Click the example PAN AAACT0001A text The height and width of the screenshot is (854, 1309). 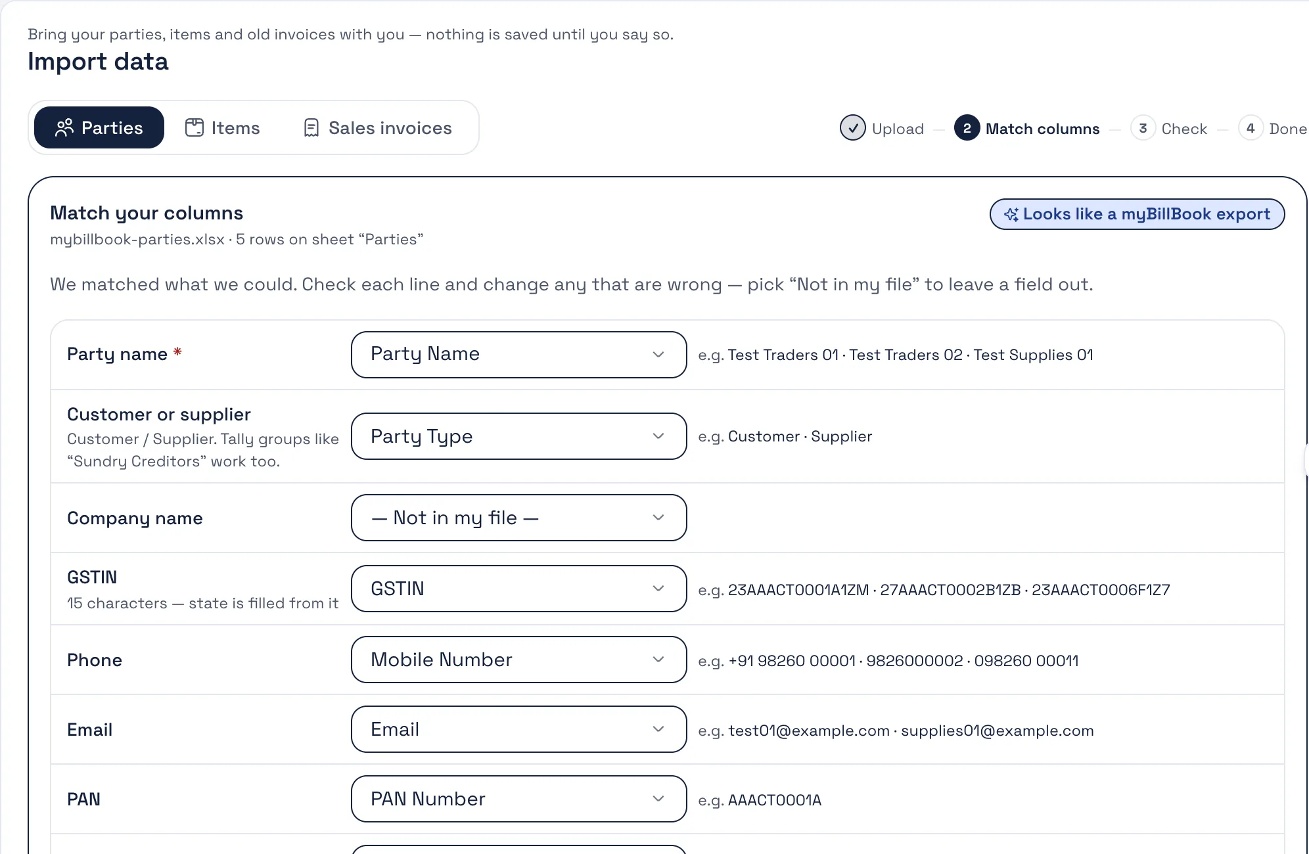775,800
